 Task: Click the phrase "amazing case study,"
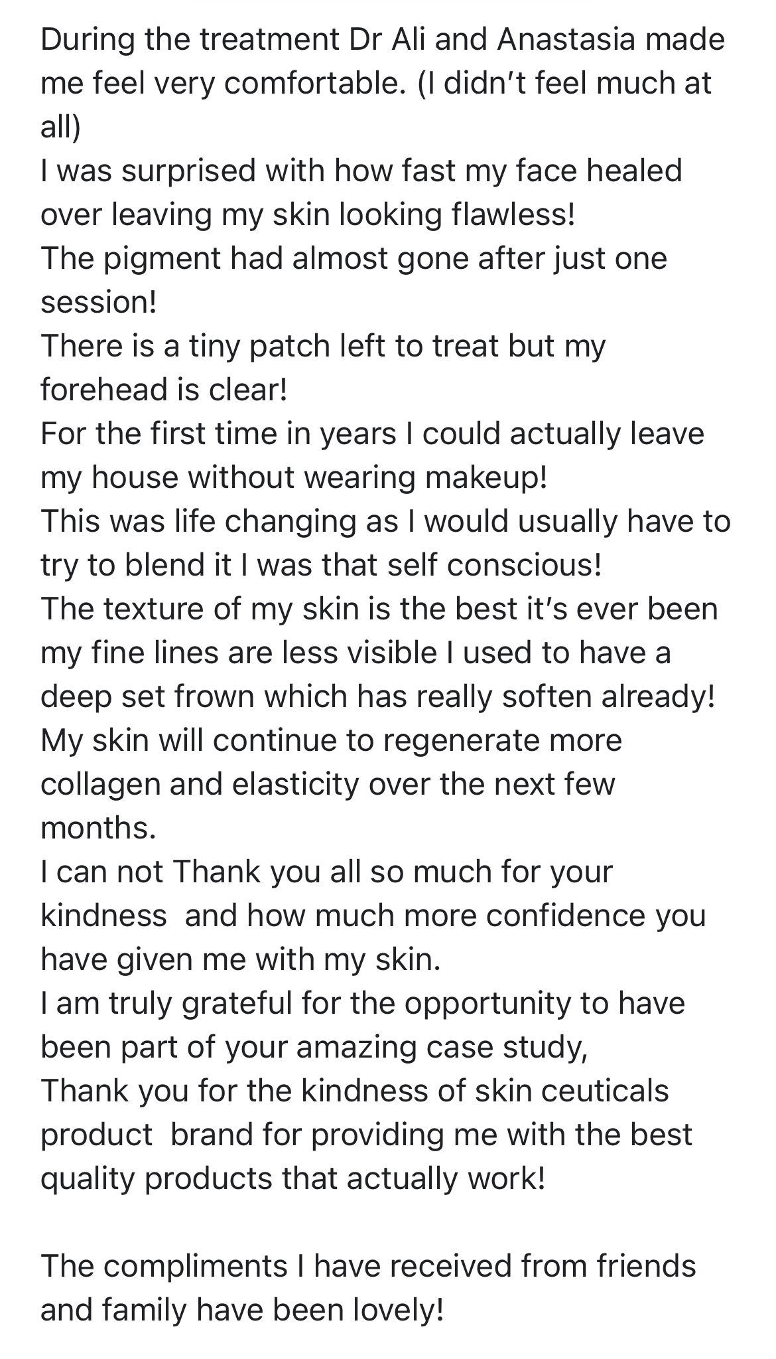(x=442, y=1047)
